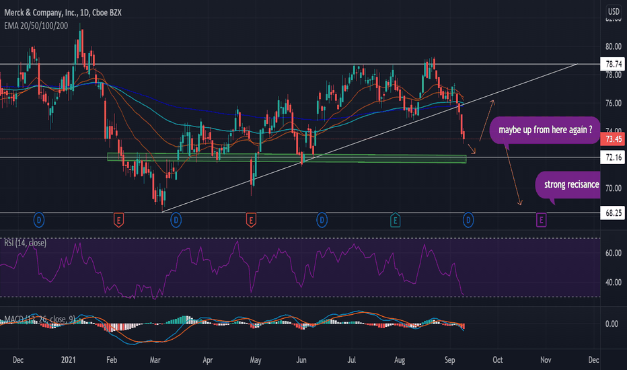Click the 80.00 price axis label
Screen dimensions: 627x370
coord(614,46)
